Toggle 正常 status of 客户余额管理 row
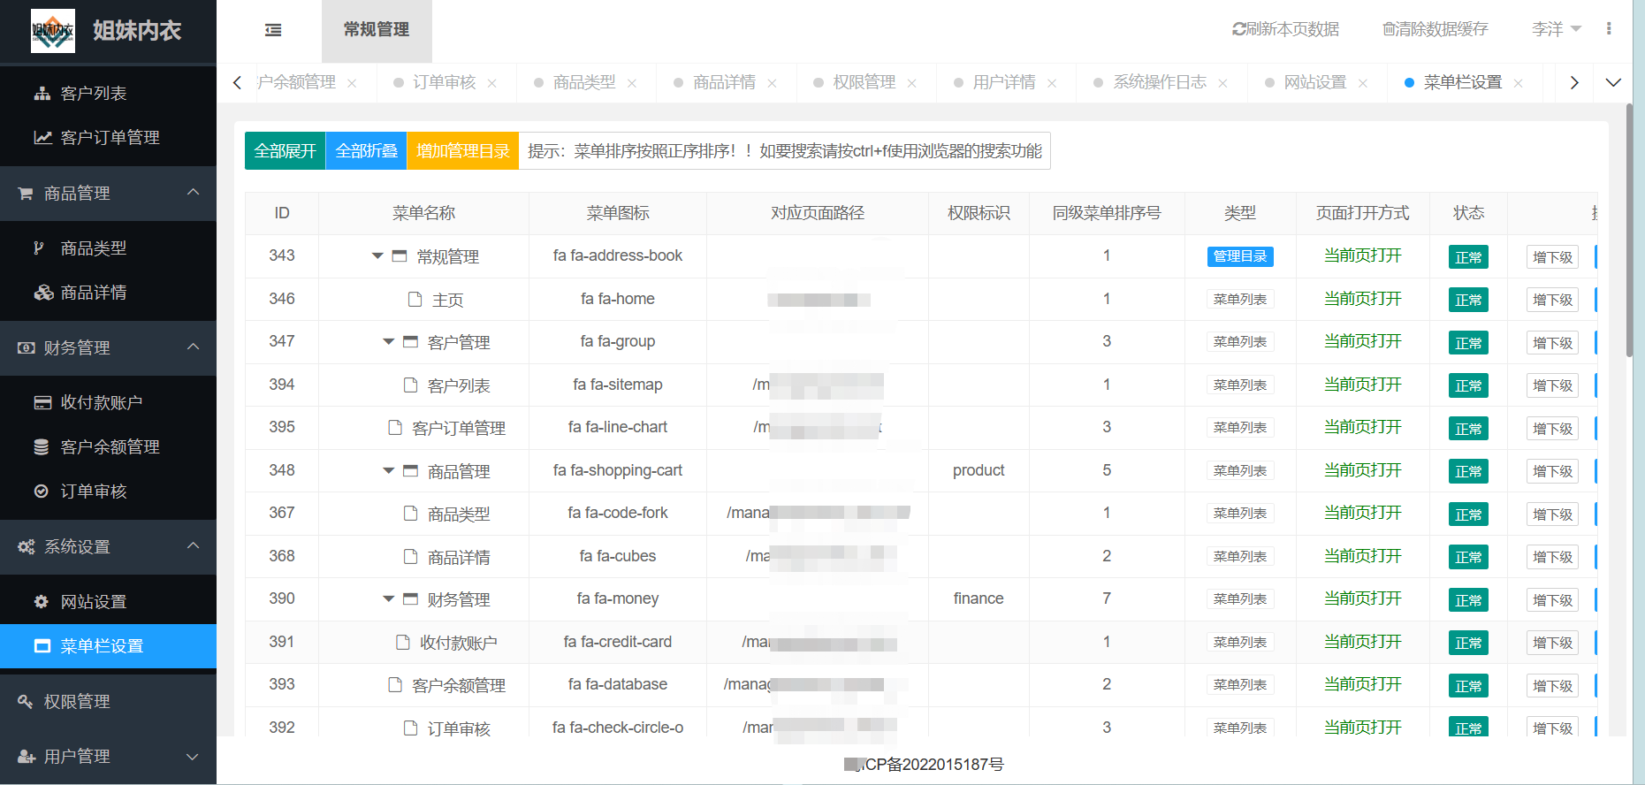The image size is (1645, 785). pyautogui.click(x=1468, y=686)
